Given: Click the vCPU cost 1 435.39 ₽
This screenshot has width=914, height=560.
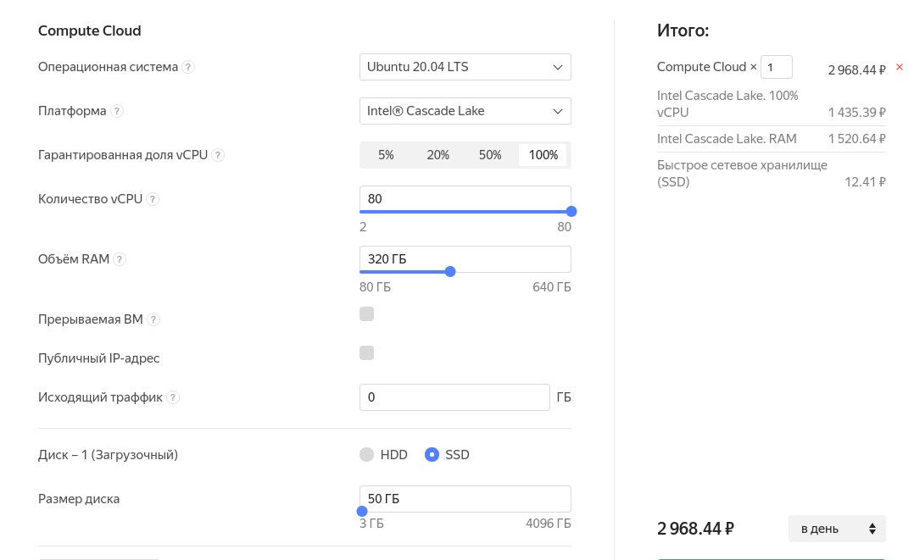Looking at the screenshot, I should (857, 113).
